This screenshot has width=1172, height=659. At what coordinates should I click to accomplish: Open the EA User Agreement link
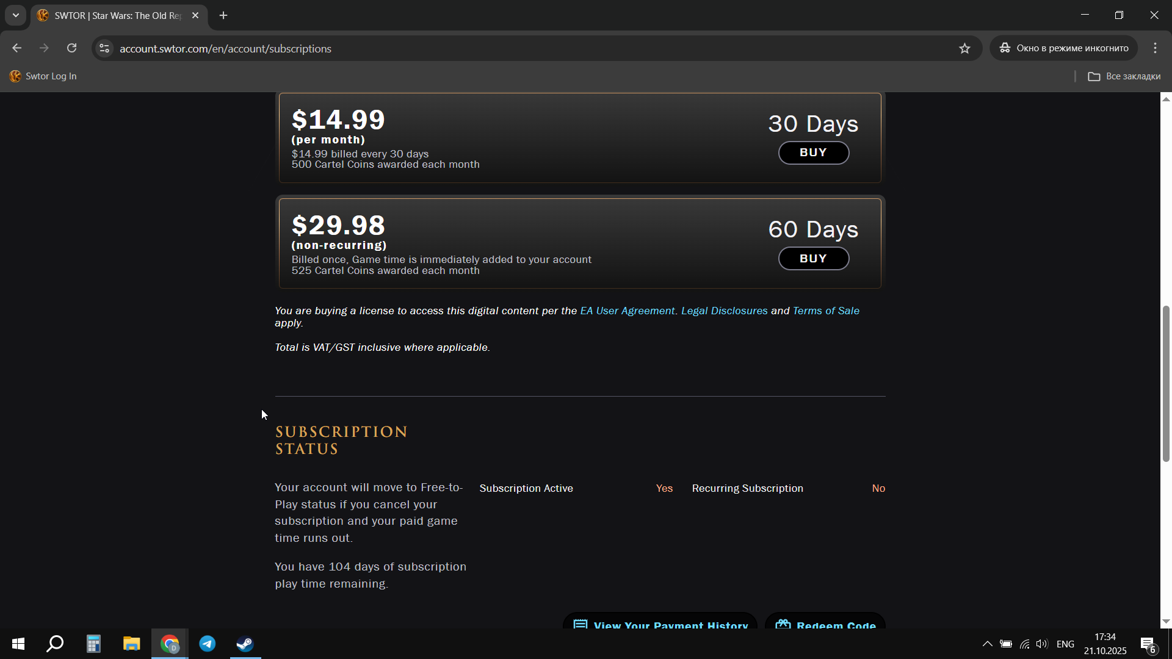coord(627,311)
